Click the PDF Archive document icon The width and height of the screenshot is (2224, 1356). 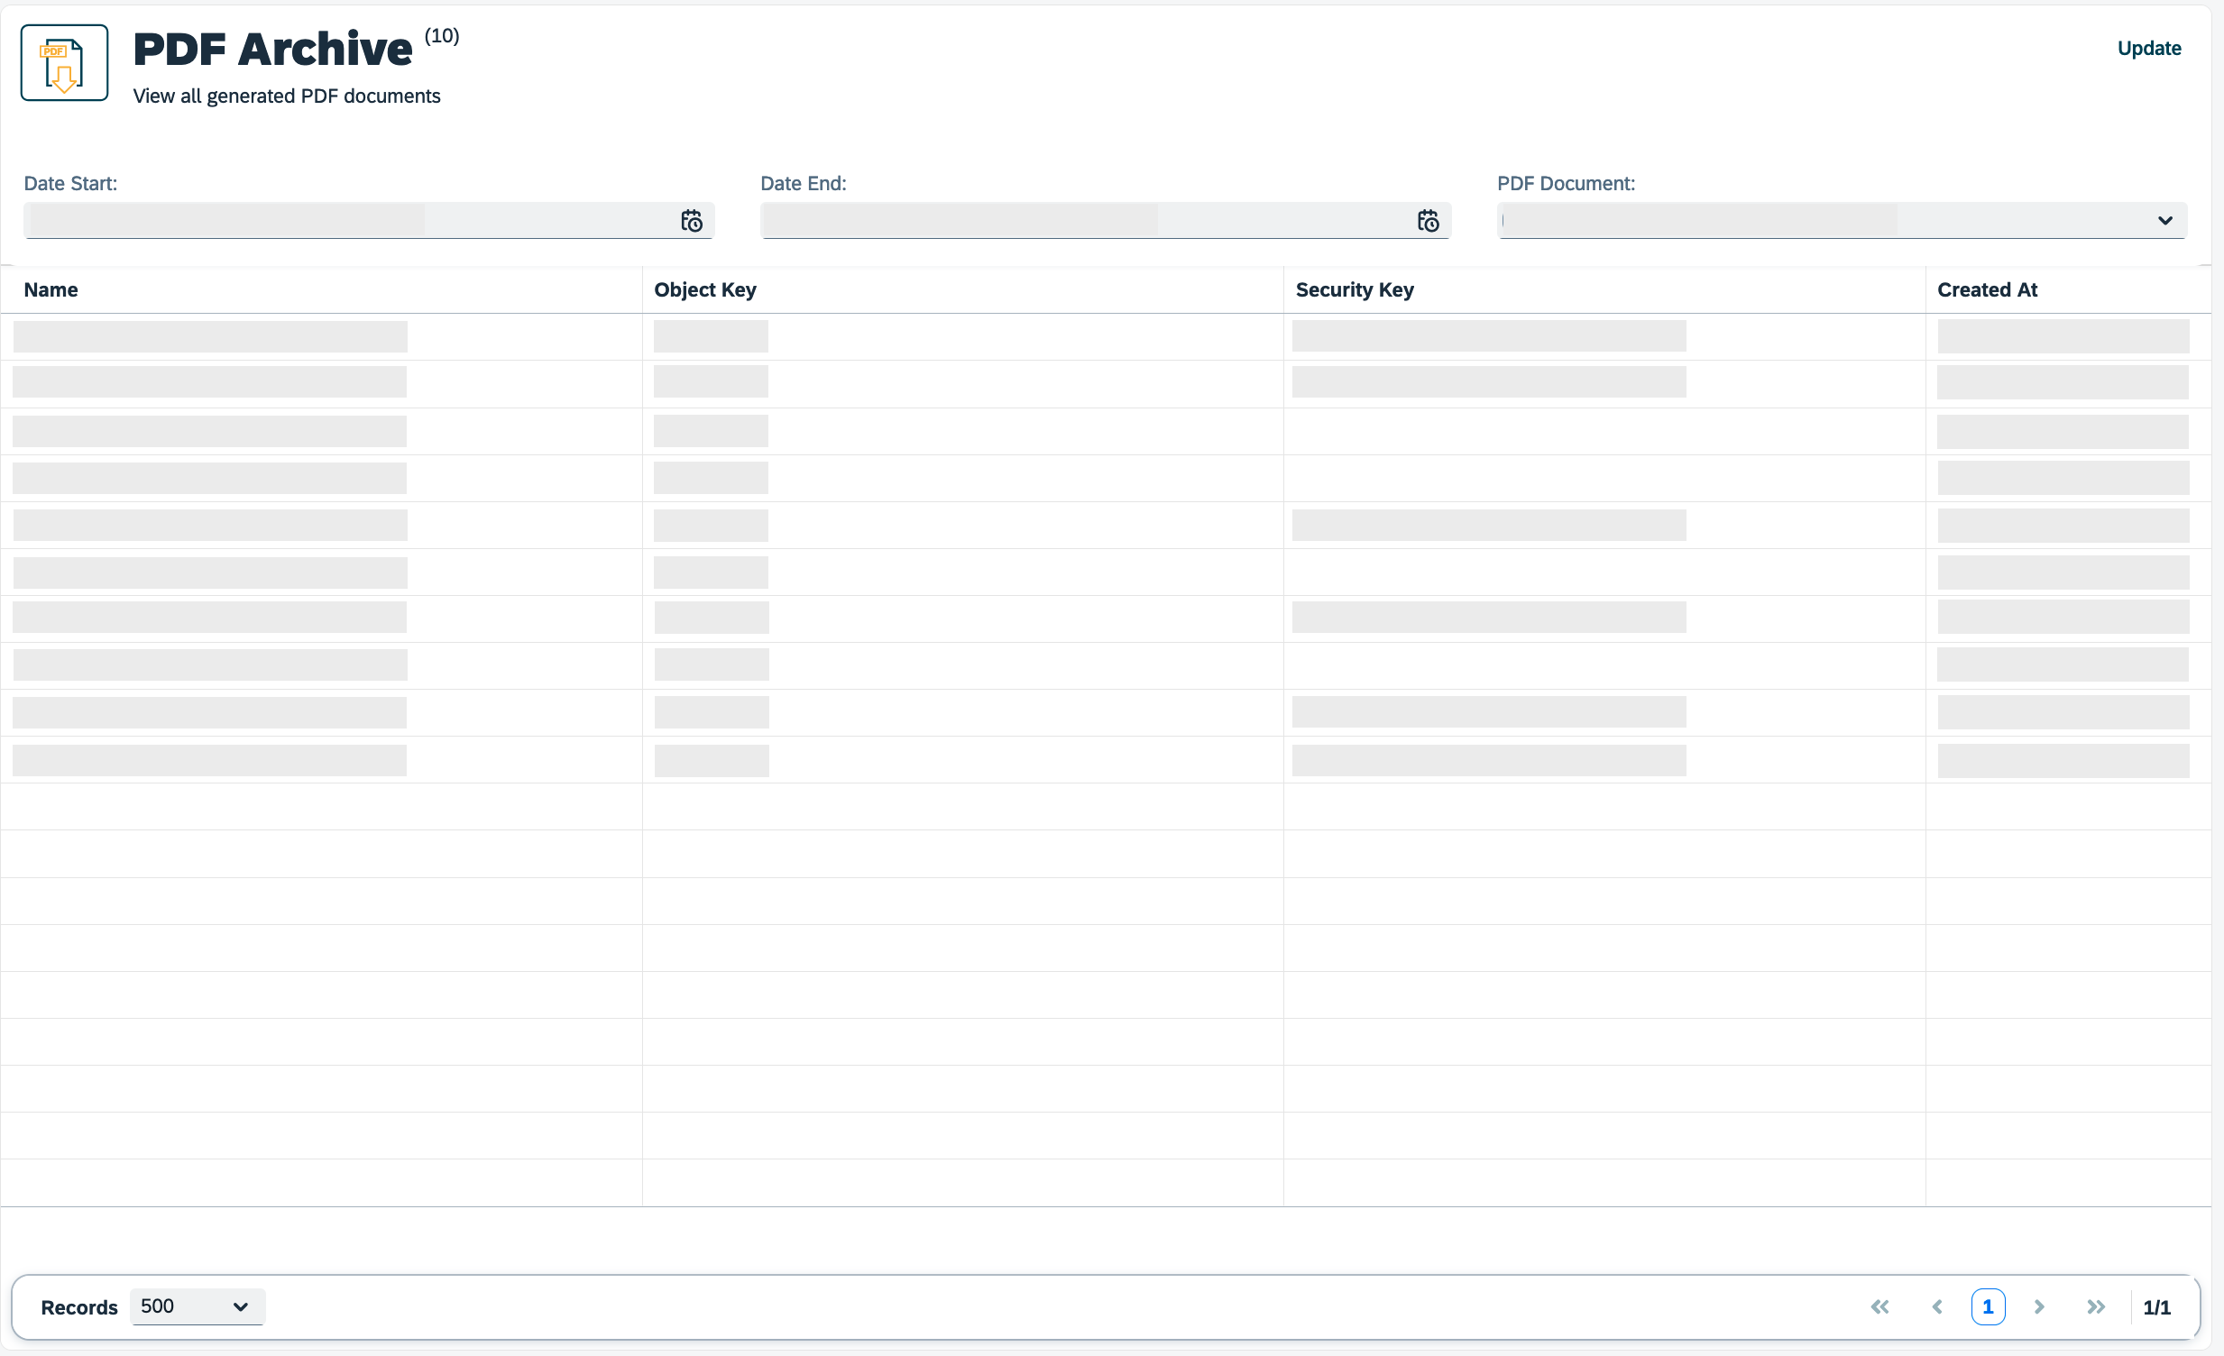(64, 63)
